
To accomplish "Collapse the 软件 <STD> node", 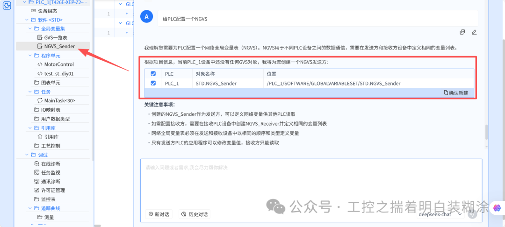I will click(x=28, y=20).
